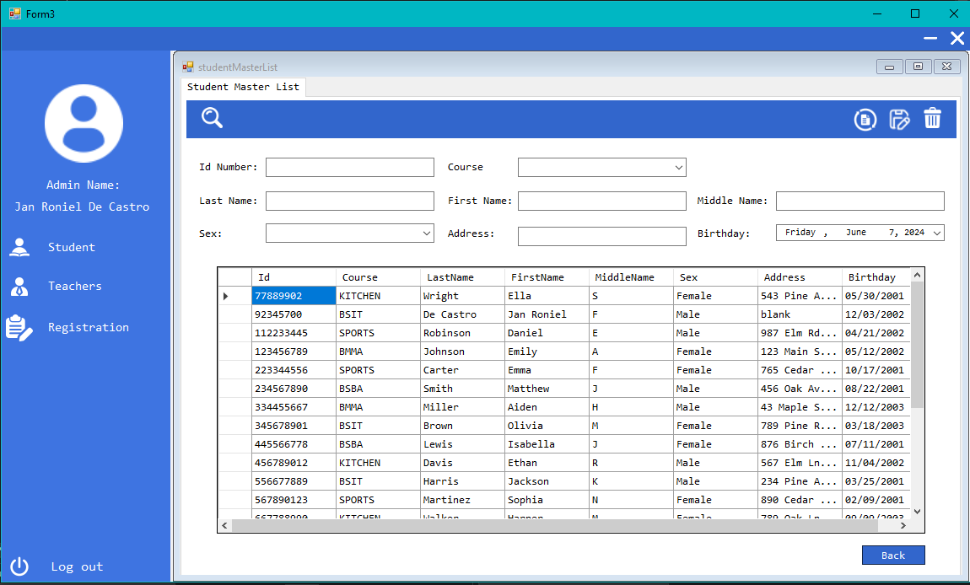
Task: Click the Student icon in sidebar
Action: click(x=19, y=247)
